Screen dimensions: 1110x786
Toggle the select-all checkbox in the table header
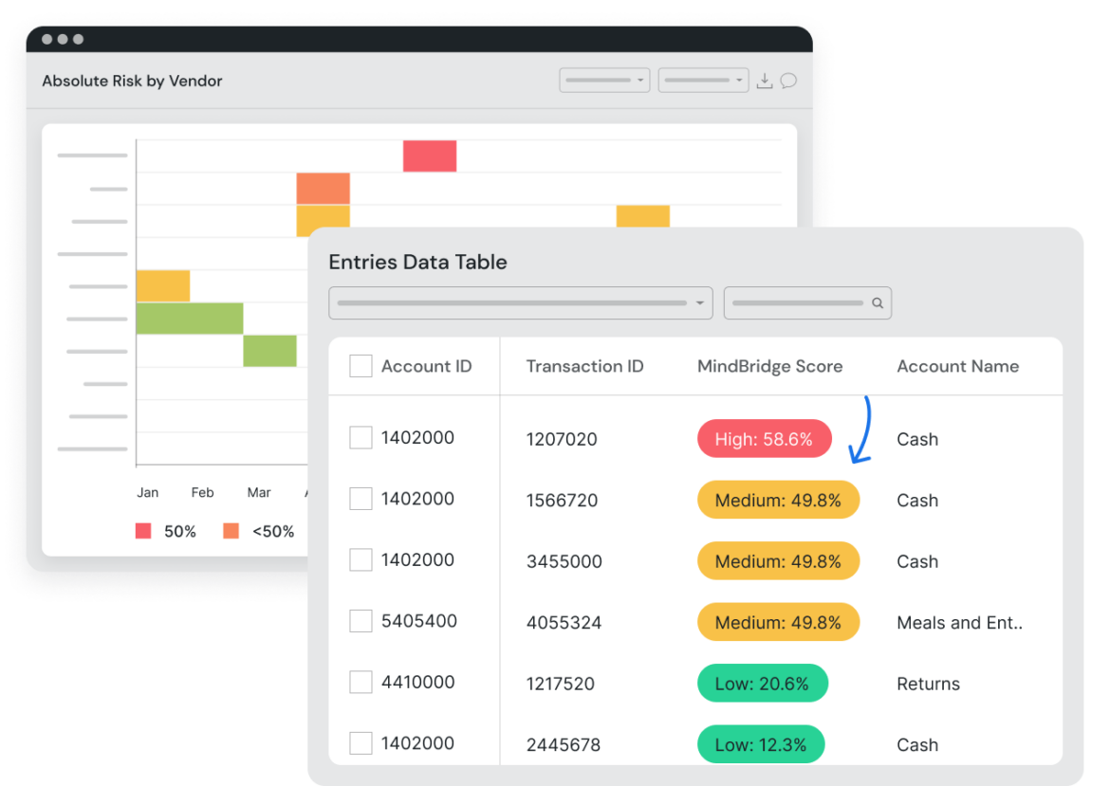coord(361,365)
